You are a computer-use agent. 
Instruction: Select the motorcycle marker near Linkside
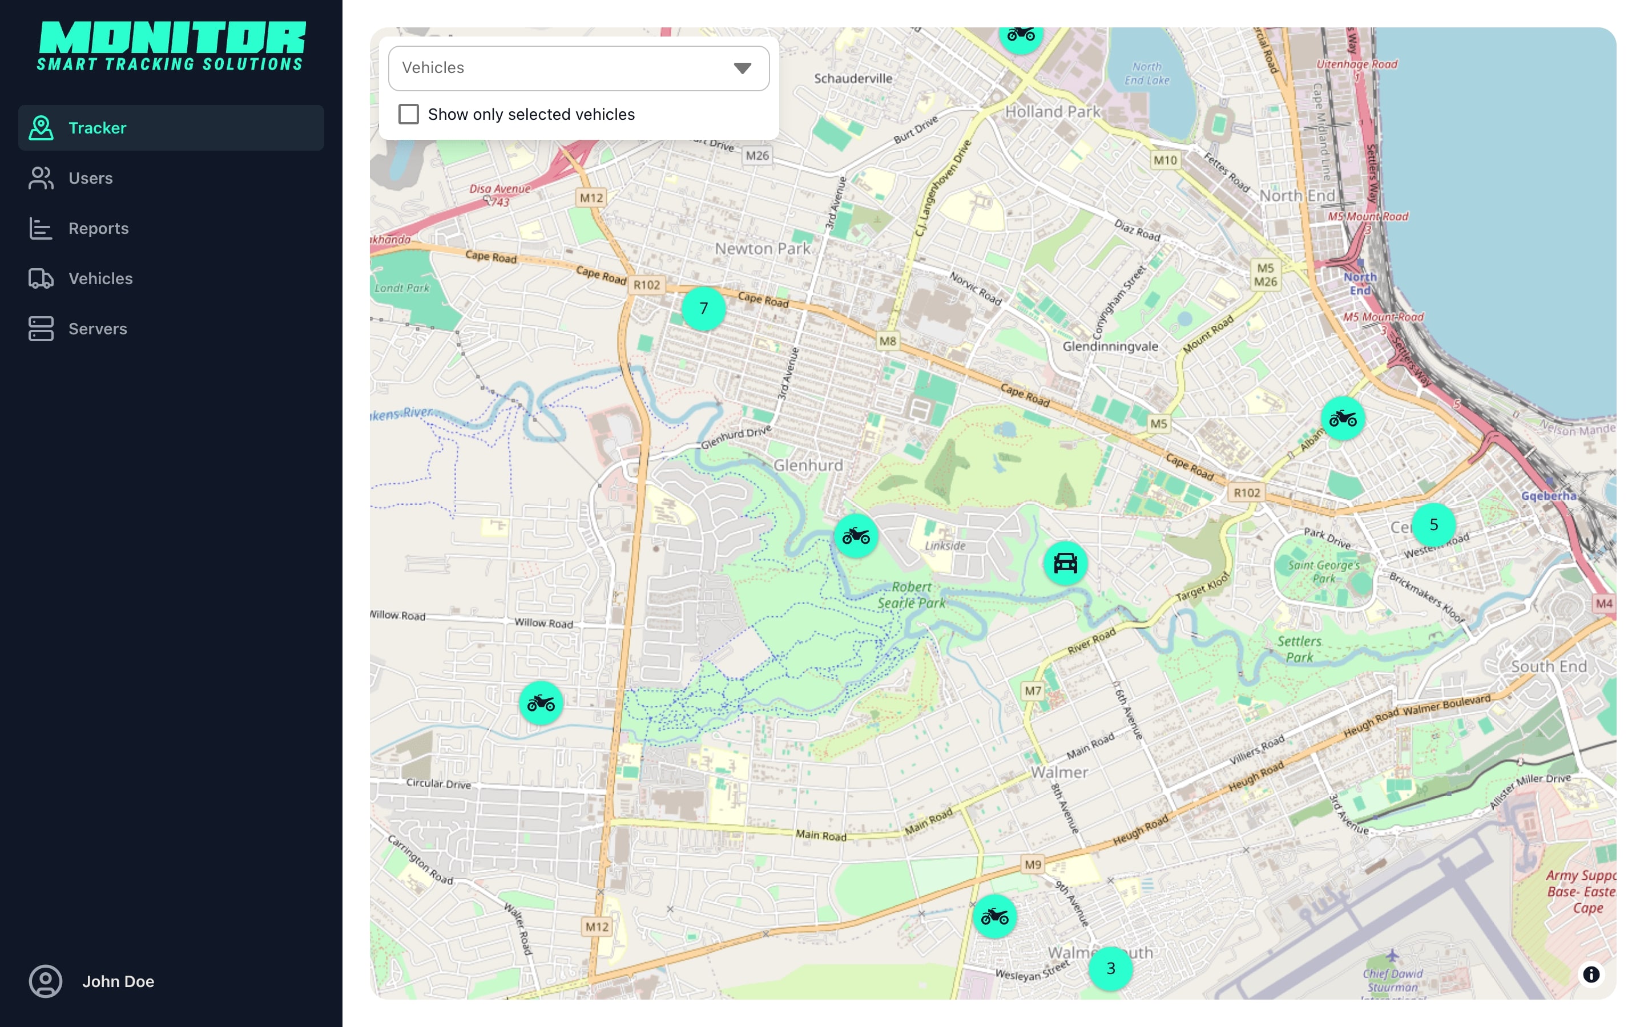coord(857,535)
